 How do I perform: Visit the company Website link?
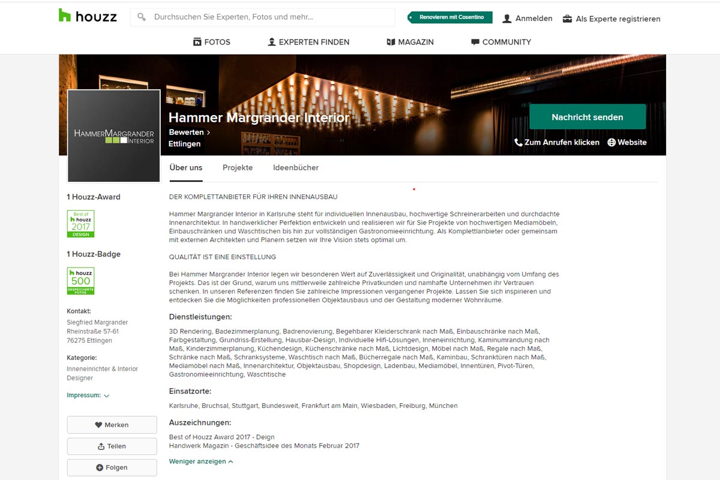pyautogui.click(x=627, y=142)
